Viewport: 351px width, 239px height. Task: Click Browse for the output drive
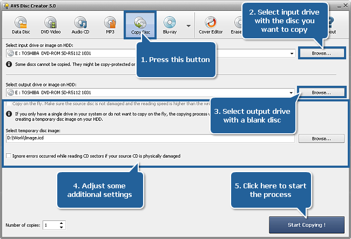(321, 93)
